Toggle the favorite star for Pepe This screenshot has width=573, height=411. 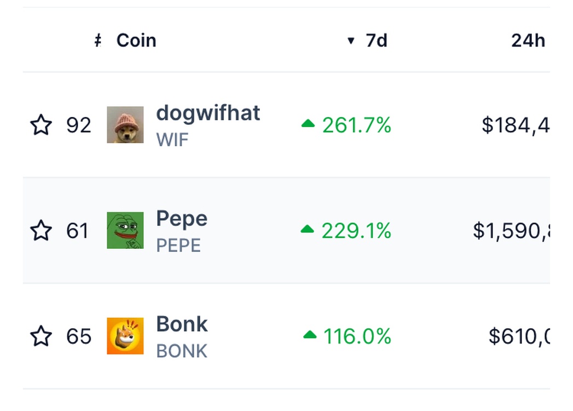41,231
